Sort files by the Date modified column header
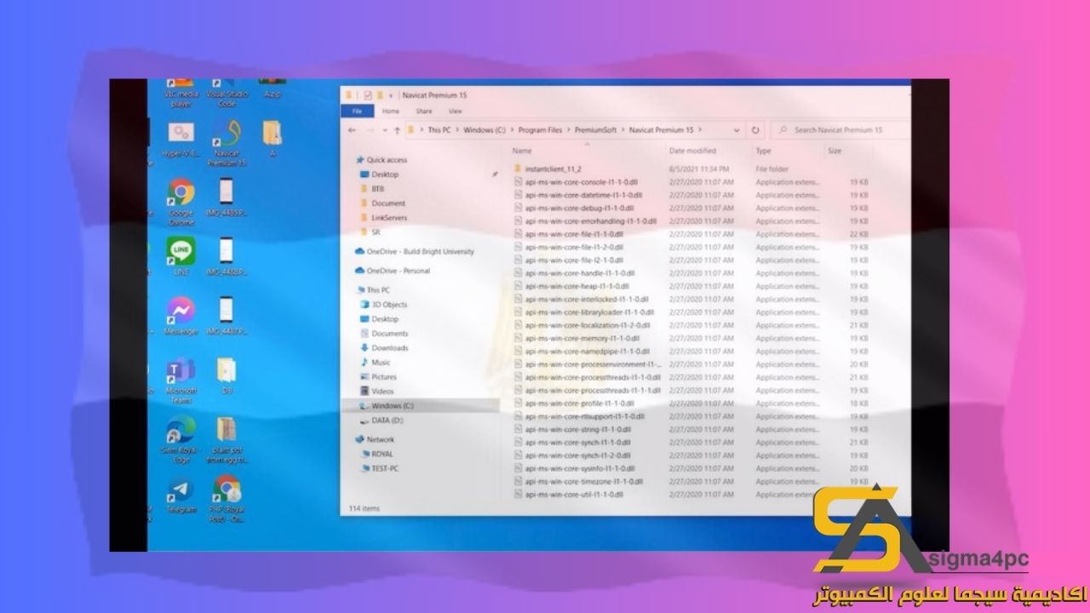Screen dimensions: 1090x613 pyautogui.click(x=692, y=151)
